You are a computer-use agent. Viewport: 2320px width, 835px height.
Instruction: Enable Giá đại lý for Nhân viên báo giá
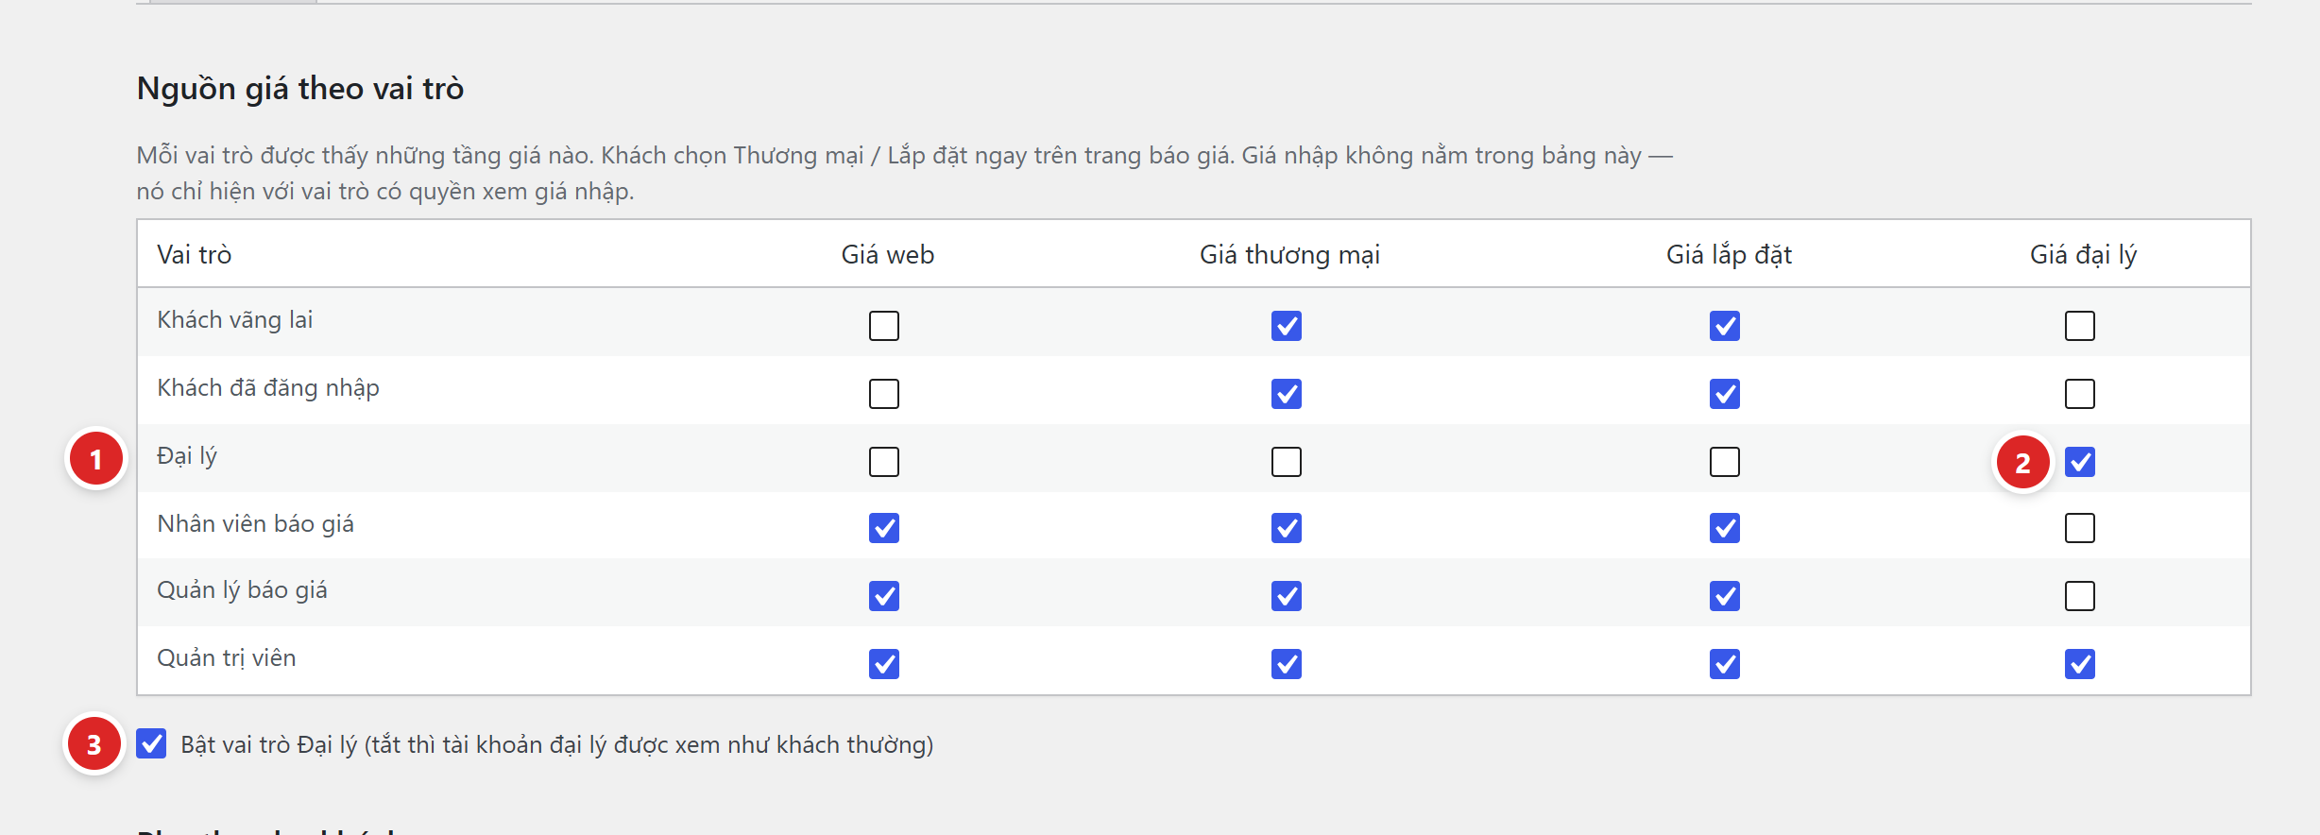[x=2080, y=528]
